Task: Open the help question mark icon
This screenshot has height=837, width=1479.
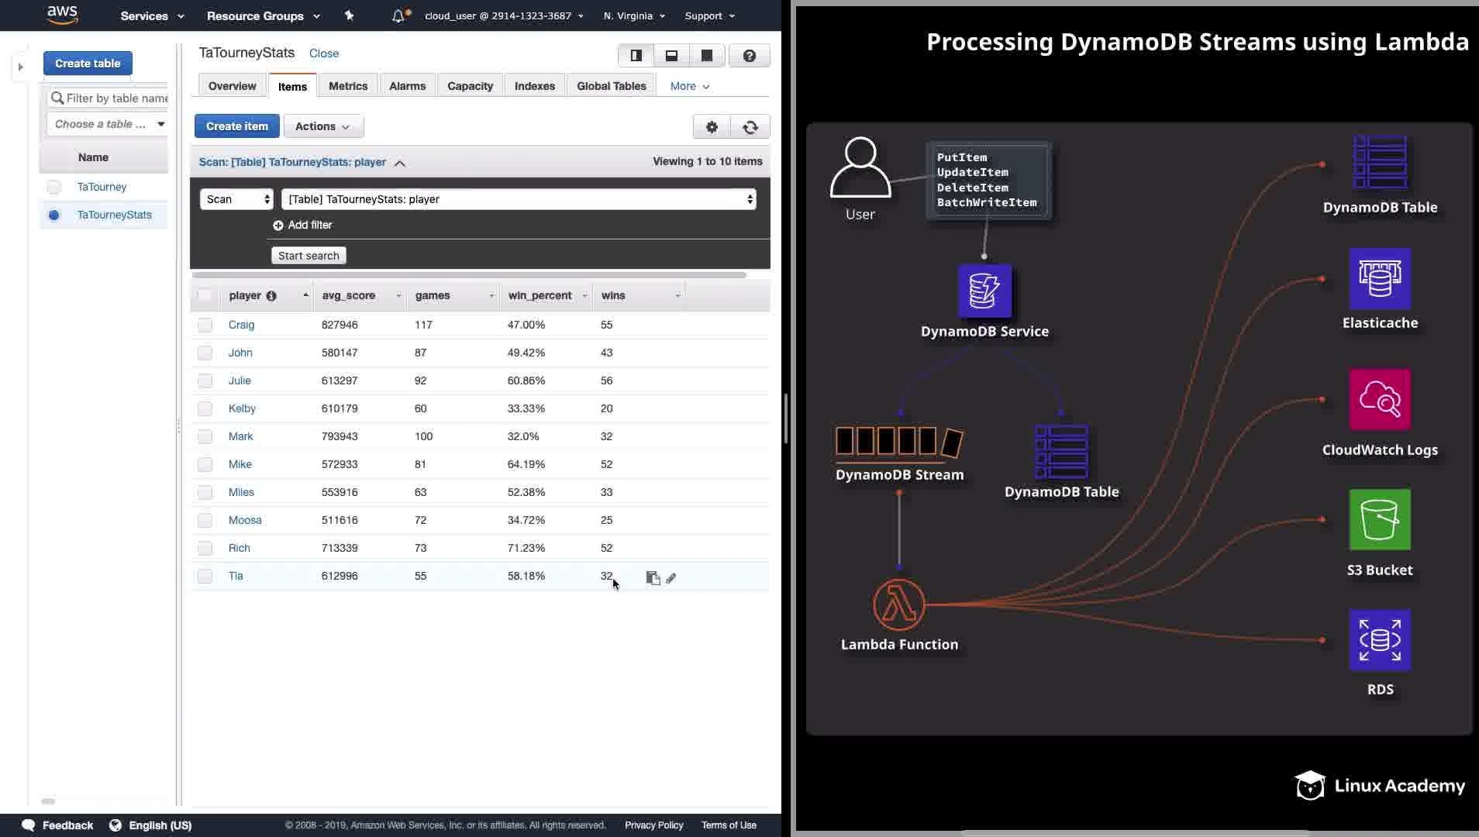Action: coord(749,56)
